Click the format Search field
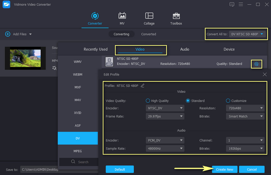Viewport: 271px width, 175px height. point(80,162)
